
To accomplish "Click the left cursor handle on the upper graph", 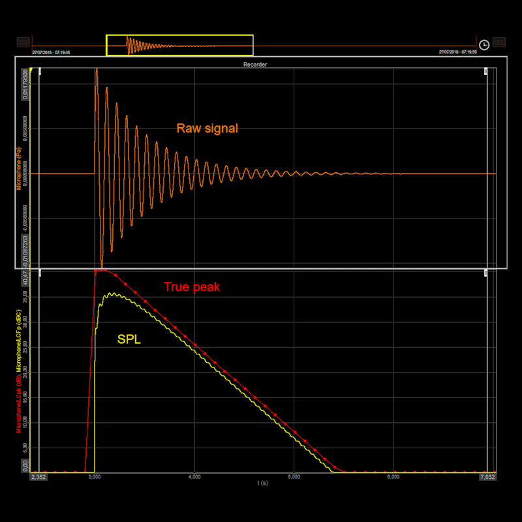I will click(x=40, y=71).
